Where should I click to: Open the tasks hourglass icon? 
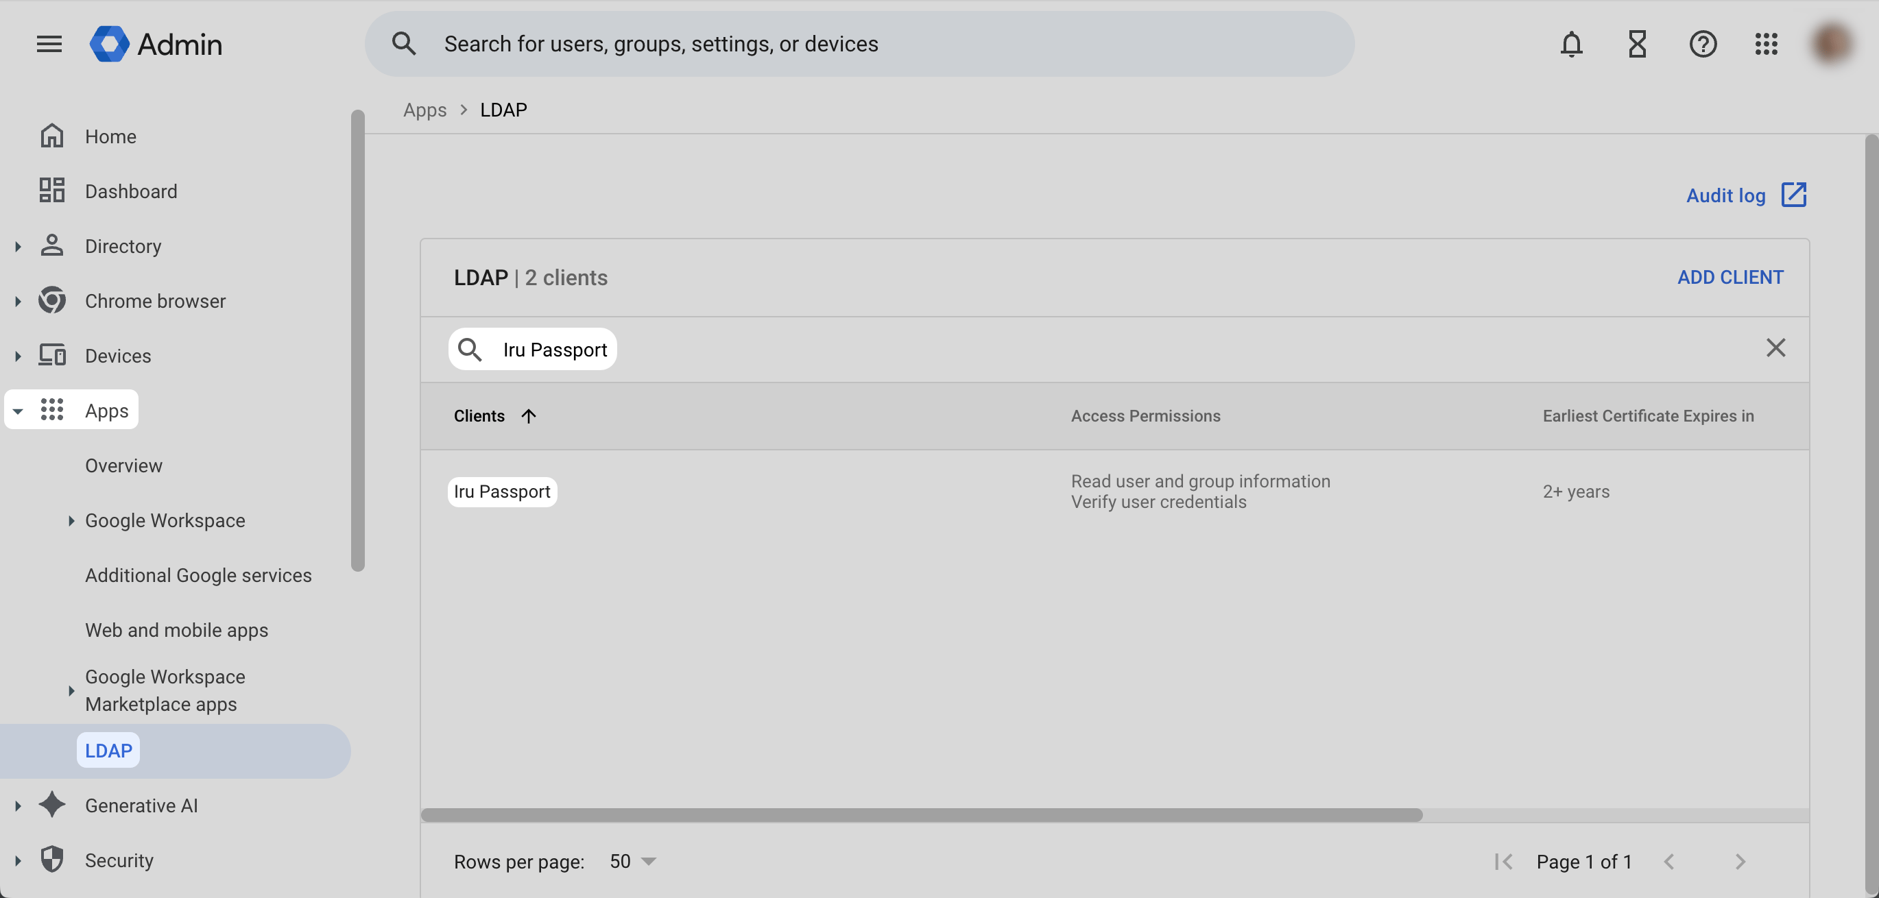[1637, 44]
